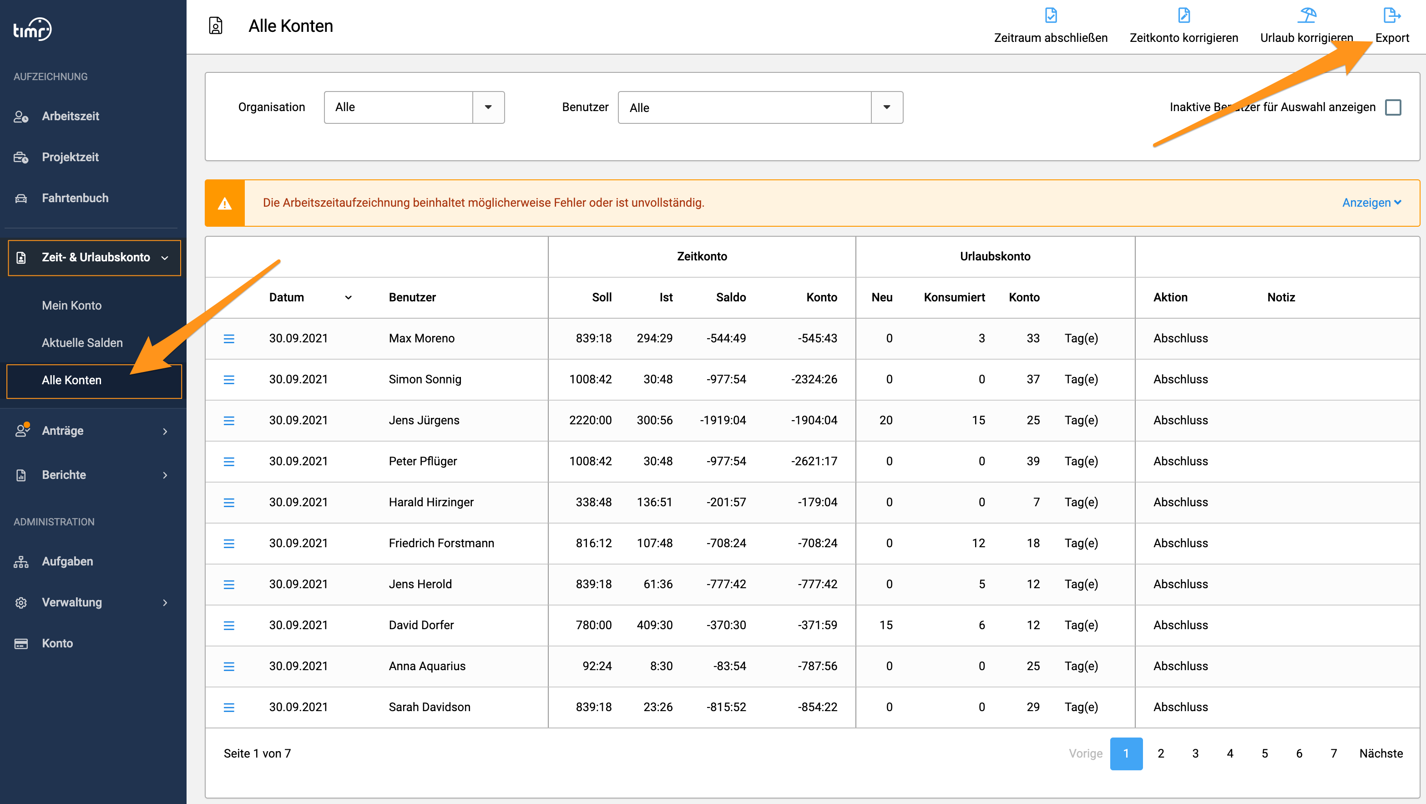Click the Konto card icon
The width and height of the screenshot is (1426, 804).
21,643
